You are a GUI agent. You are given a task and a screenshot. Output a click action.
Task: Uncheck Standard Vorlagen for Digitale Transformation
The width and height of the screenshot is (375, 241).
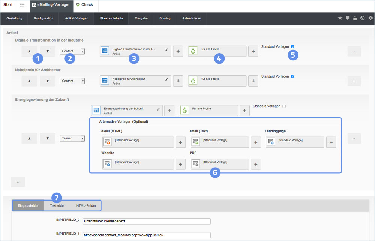[x=293, y=47]
